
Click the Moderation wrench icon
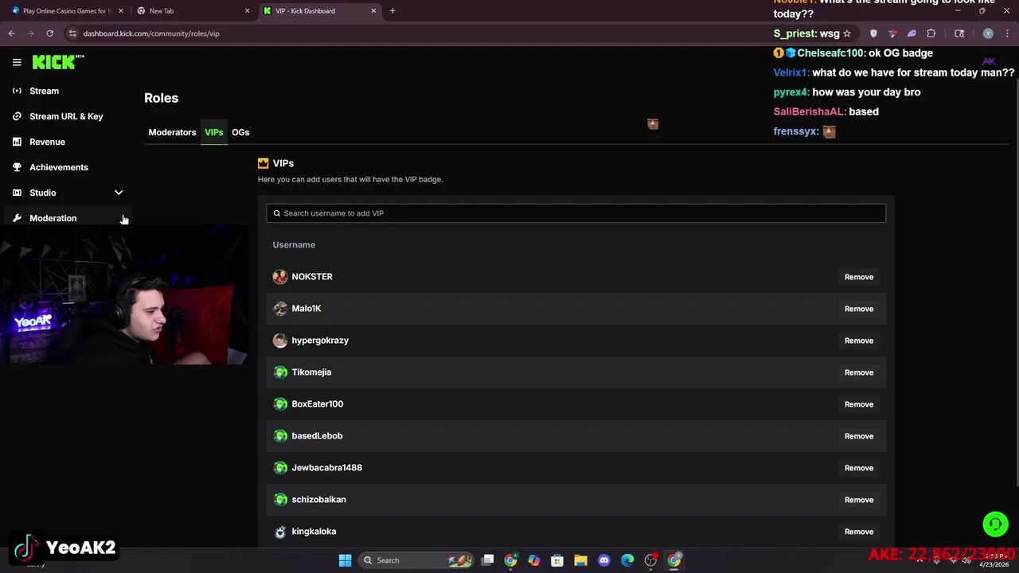point(17,218)
